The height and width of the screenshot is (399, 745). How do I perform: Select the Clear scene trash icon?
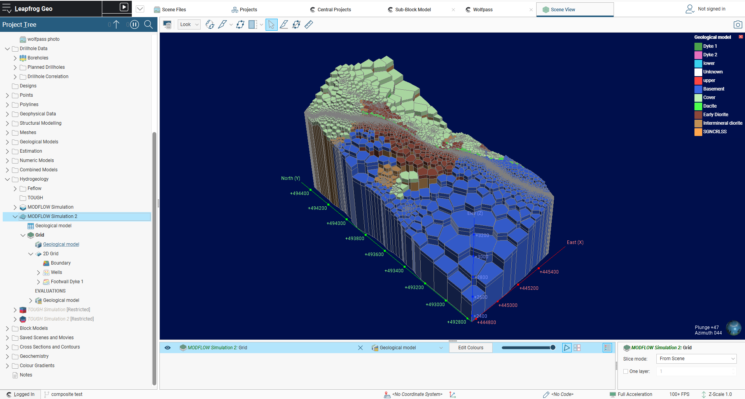click(167, 24)
